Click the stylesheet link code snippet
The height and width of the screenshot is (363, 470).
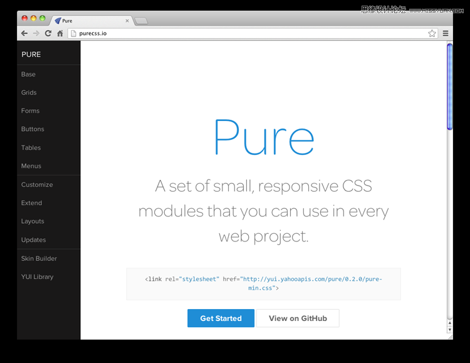tap(263, 284)
